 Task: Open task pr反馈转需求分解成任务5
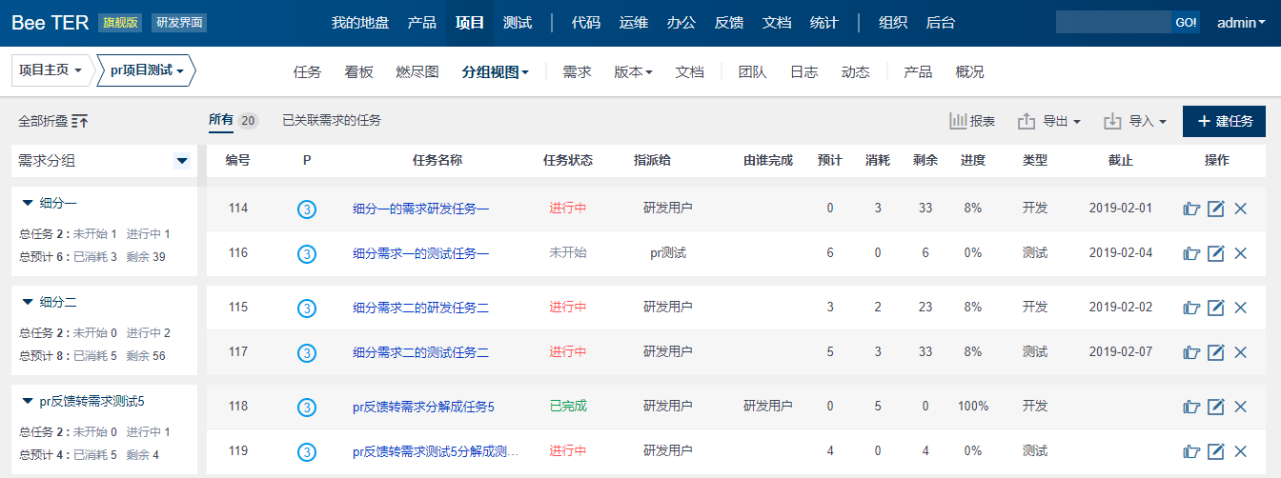click(x=423, y=407)
